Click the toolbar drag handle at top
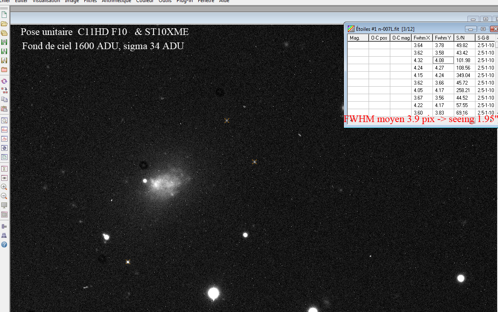498x312 pixels. (4, 8)
